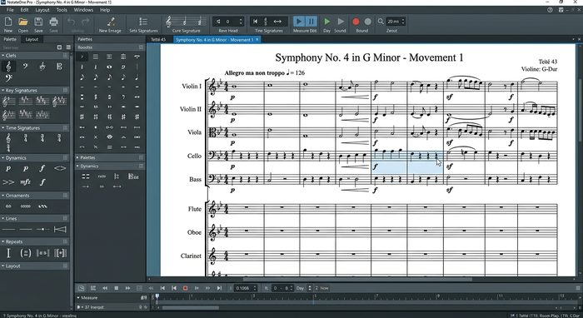Click the Redo arrow in the toolbar
Viewport: 583px width, 318px height.
[85, 22]
